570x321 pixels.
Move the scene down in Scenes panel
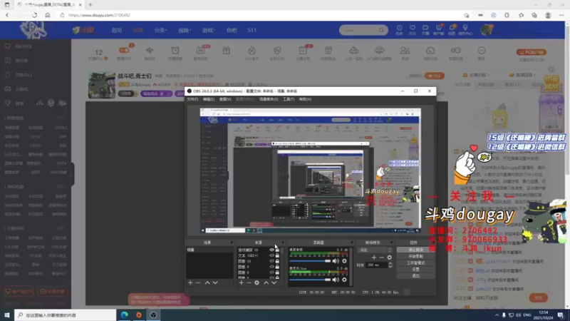215,282
